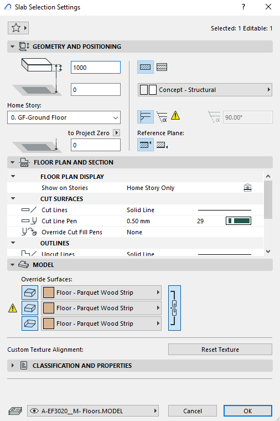This screenshot has height=421, width=280.
Task: Set reference plane to bottom icon
Action: [x=162, y=145]
